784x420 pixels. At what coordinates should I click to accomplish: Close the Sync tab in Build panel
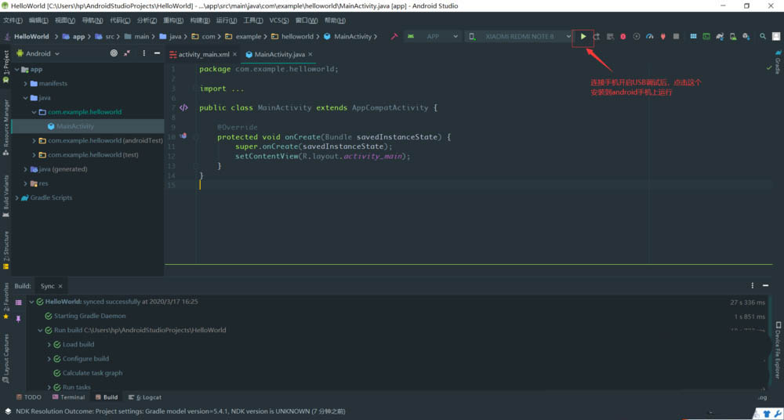(60, 286)
